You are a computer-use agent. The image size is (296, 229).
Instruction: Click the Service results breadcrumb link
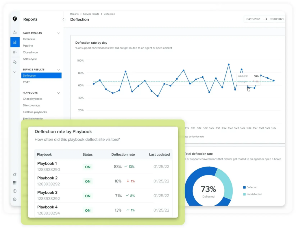91,14
